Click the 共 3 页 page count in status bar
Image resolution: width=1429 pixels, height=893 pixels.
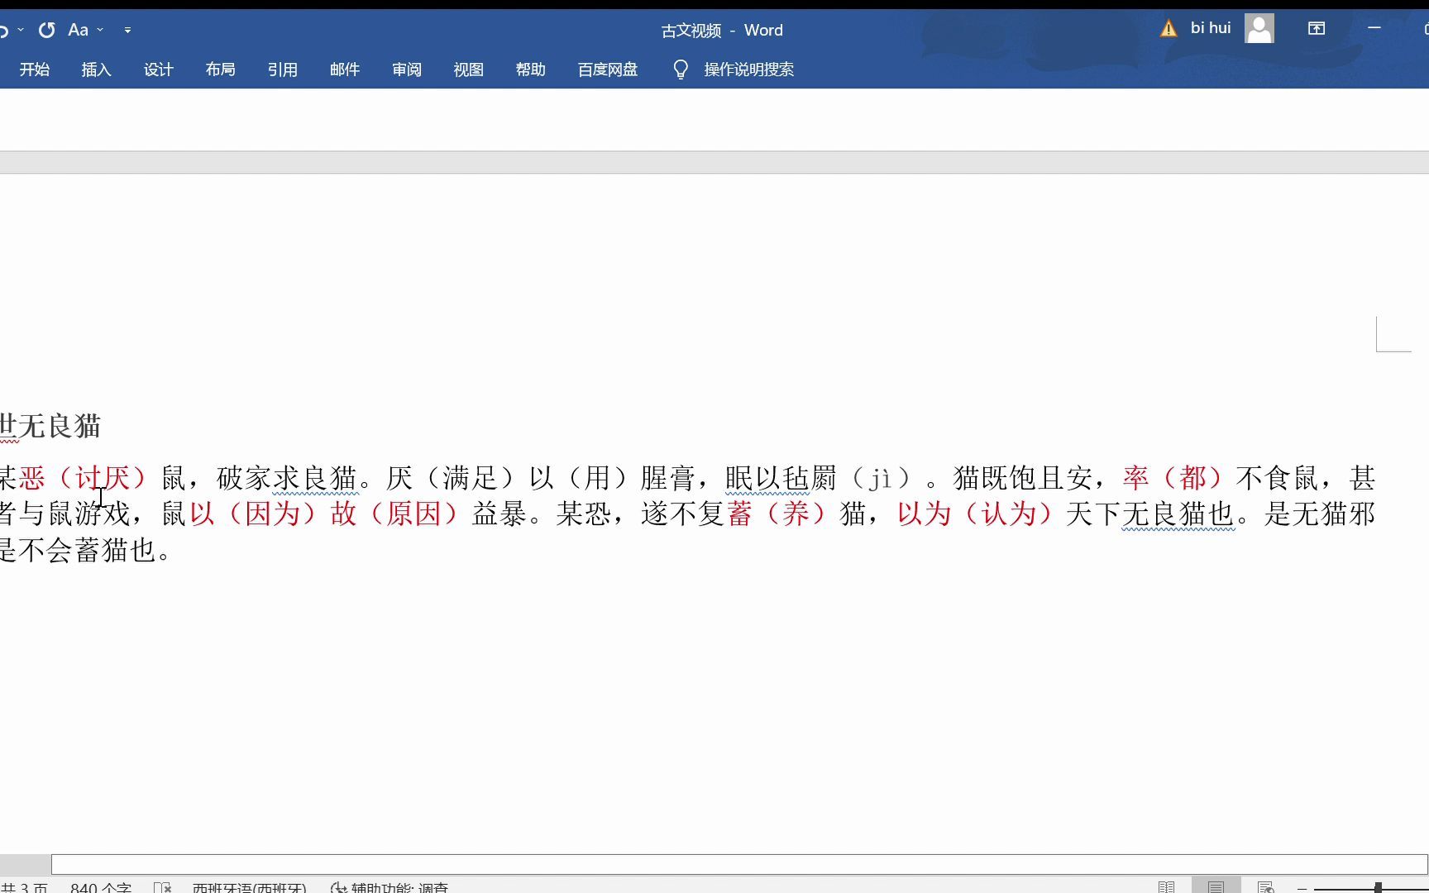click(24, 887)
